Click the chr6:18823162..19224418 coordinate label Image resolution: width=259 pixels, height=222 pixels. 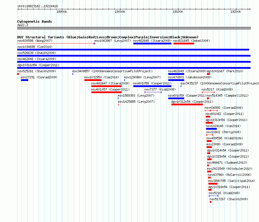38,6
